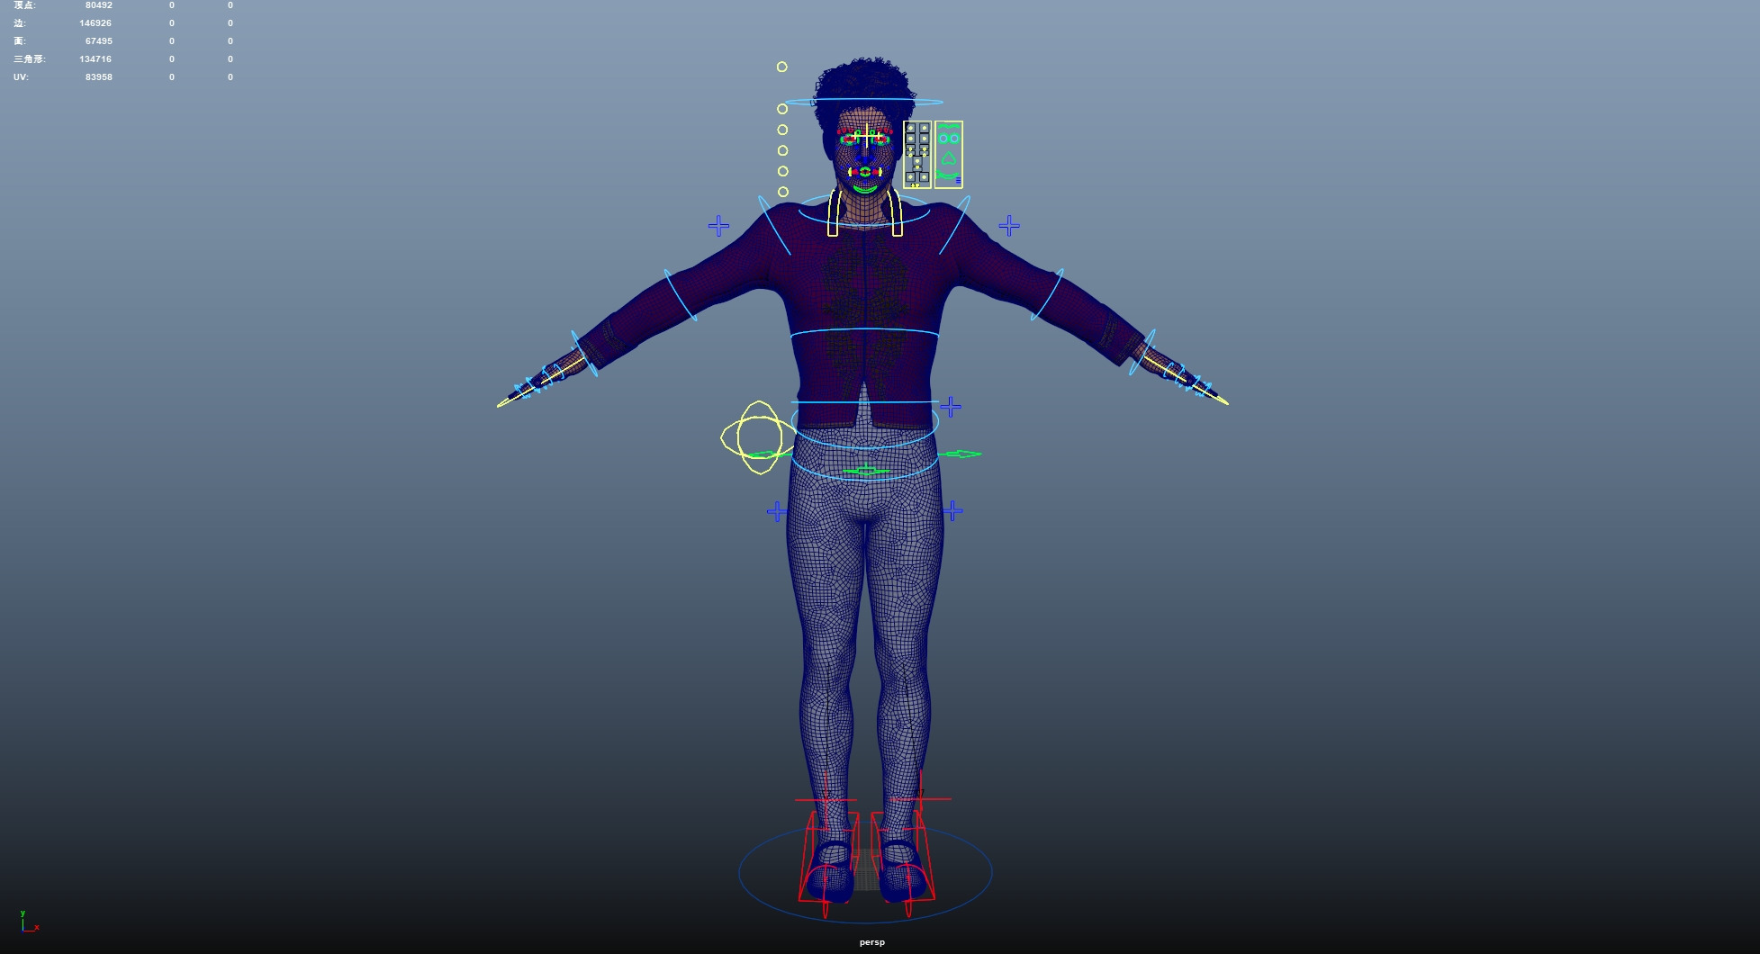1760x954 pixels.
Task: Select the yellow gyroscope-shaped control beside the hip
Action: 758,437
